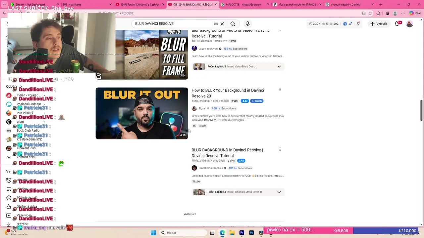Open DaVinci Resolve from the taskbar
Viewport: 424px width, 238px height.
(261, 233)
